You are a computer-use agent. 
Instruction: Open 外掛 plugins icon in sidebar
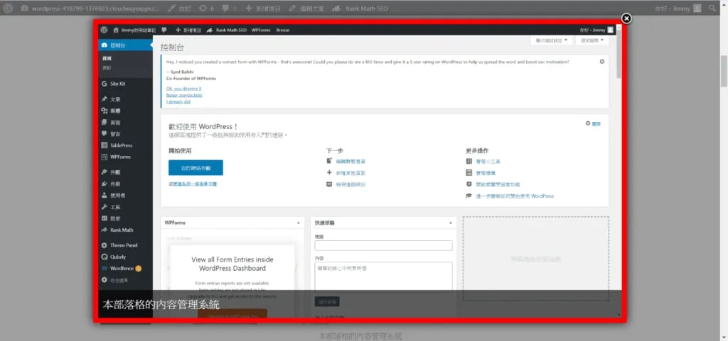coord(105,184)
